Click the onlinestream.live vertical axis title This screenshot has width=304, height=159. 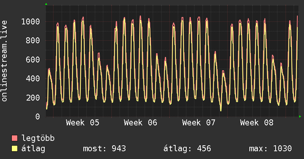(4, 61)
